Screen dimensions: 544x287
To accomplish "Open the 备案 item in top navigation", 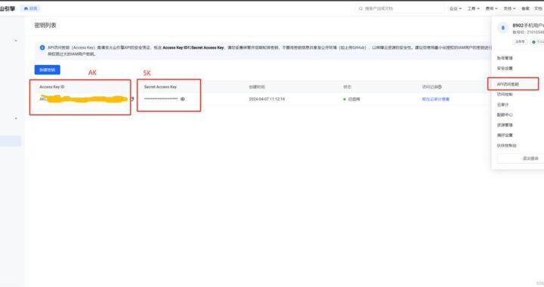I will (x=525, y=8).
